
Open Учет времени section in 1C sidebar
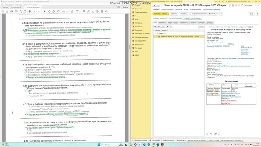pyautogui.click(x=139, y=16)
